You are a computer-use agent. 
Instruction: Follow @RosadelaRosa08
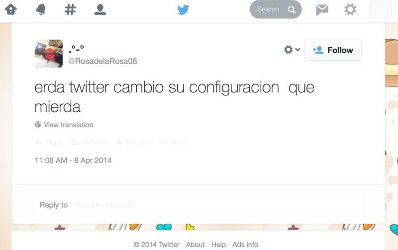click(x=333, y=50)
